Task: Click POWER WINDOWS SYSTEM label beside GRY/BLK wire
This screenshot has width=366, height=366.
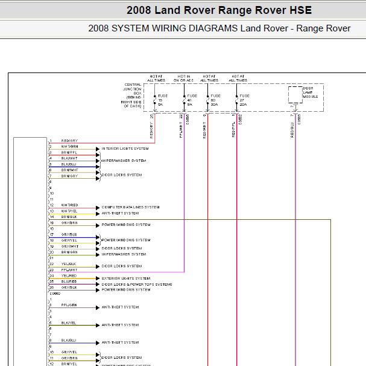Action: pyautogui.click(x=126, y=290)
